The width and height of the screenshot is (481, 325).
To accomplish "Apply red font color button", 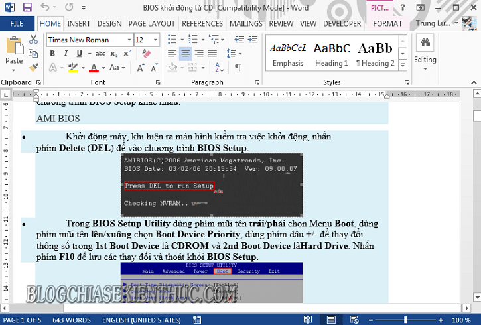I will (94, 68).
